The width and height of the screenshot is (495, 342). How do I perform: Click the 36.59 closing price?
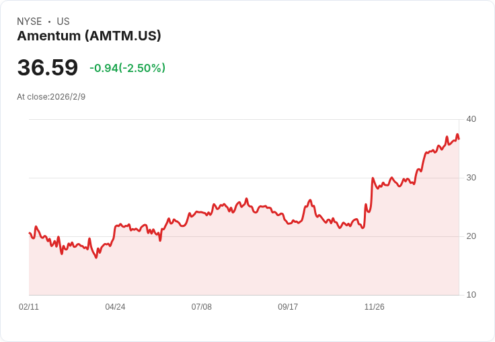tap(48, 68)
